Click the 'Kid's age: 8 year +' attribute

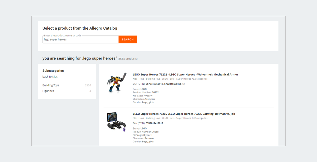pyautogui.click(x=143, y=135)
